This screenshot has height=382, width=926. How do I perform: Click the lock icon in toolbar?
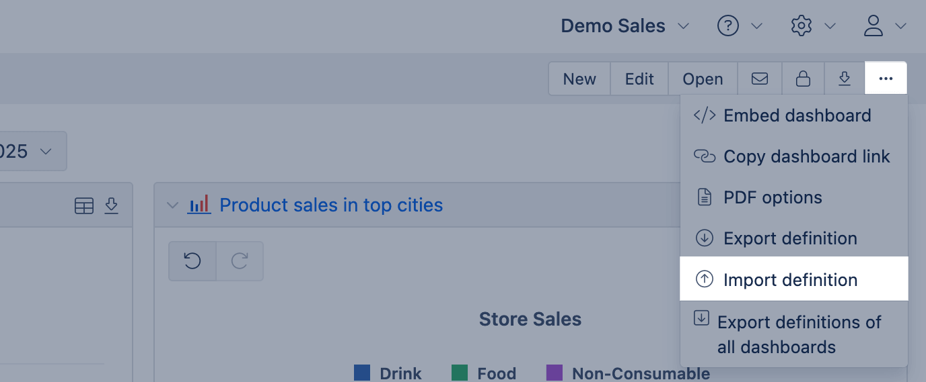coord(803,79)
